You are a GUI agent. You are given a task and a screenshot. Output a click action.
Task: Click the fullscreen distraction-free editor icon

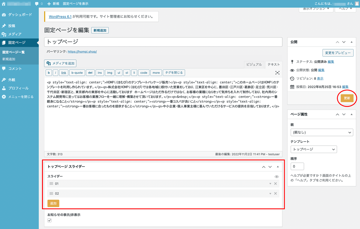point(277,73)
